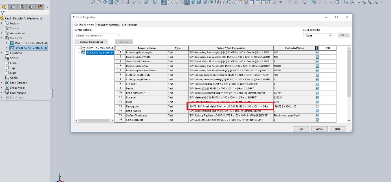Open the FeatureManager design tree tab

[x=4, y=7]
